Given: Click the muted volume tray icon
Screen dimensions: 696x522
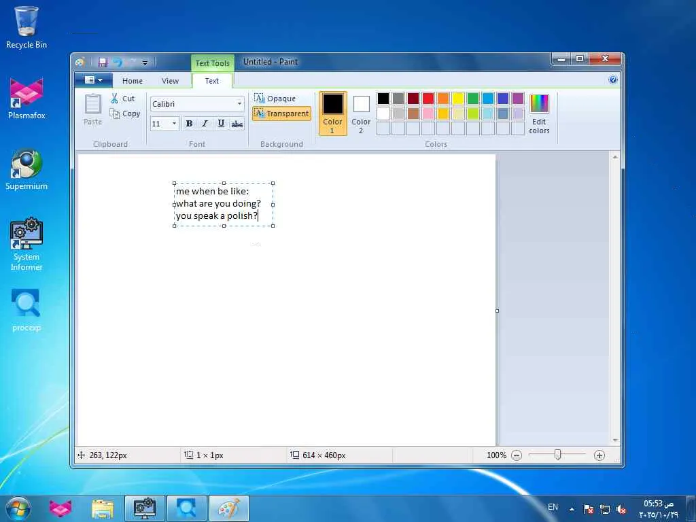Looking at the screenshot, I should pos(621,509).
